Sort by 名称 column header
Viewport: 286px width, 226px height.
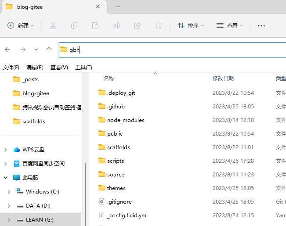coord(109,79)
